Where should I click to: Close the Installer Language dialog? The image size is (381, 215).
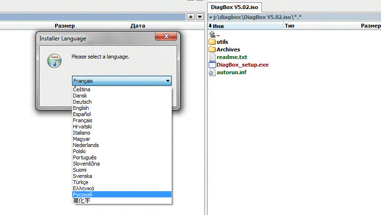point(166,37)
